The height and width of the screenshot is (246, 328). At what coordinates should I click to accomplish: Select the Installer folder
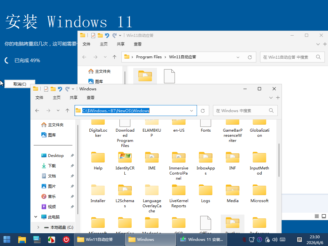point(98,194)
